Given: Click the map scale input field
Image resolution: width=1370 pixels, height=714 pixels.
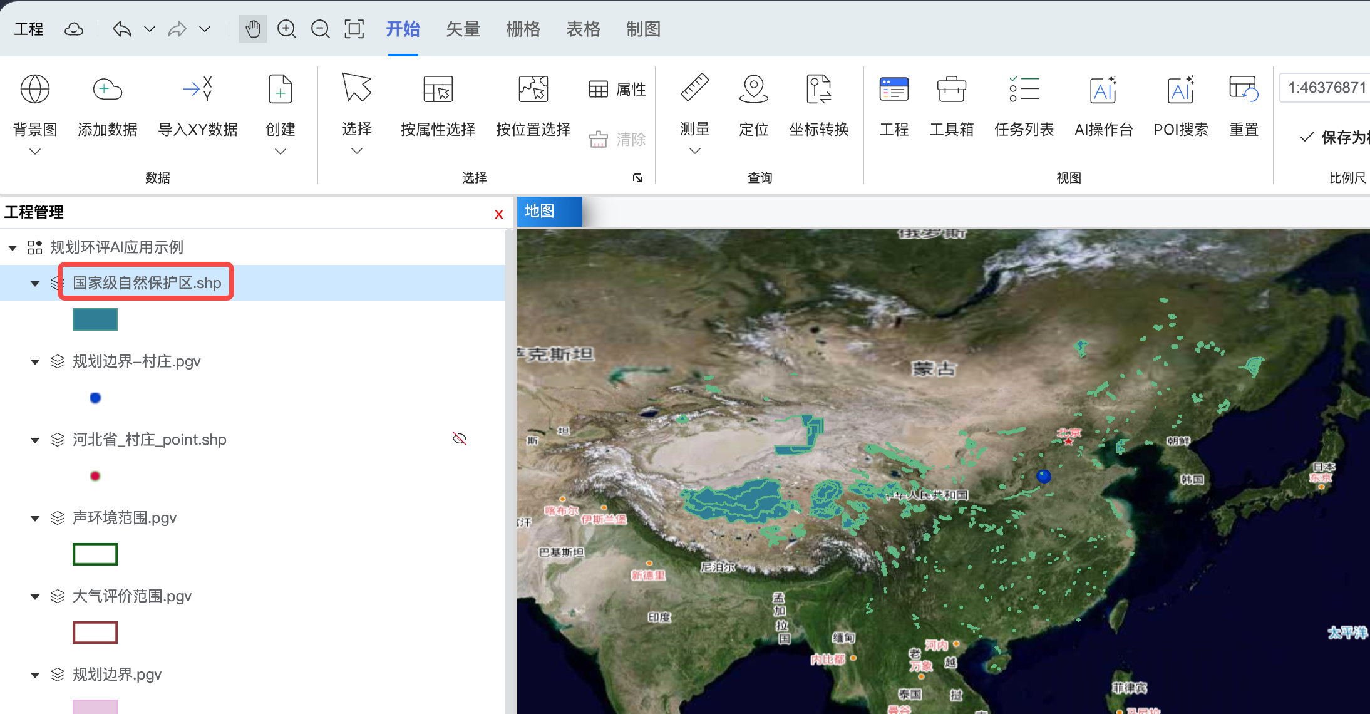Looking at the screenshot, I should [1324, 88].
